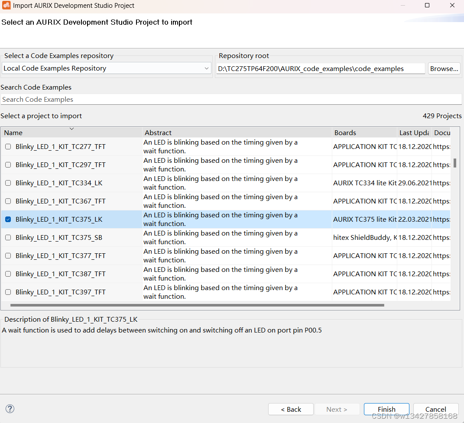Sort by the Abstract column header
464x423 pixels.
coord(237,132)
